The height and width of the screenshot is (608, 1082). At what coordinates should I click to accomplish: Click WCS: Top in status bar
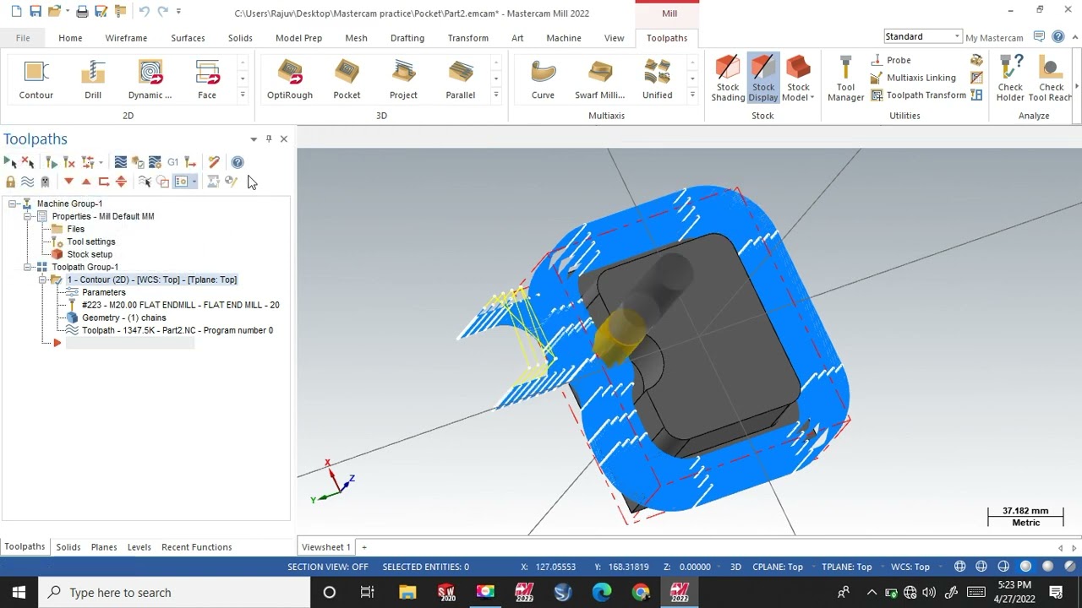tap(910, 567)
